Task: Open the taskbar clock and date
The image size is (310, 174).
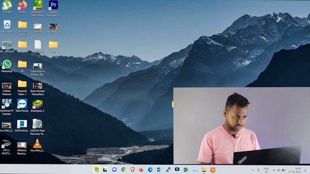Action: tap(295, 170)
